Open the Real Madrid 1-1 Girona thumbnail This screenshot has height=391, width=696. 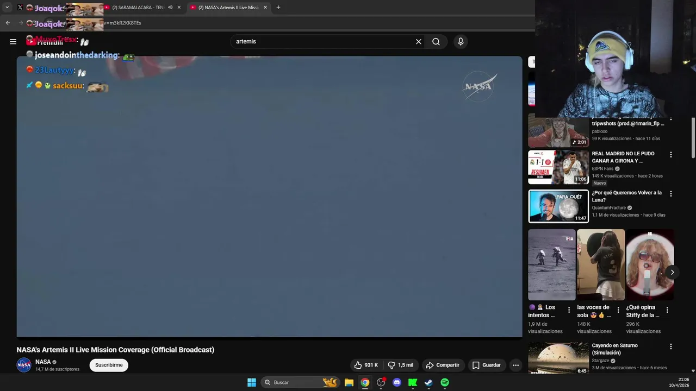point(558,167)
